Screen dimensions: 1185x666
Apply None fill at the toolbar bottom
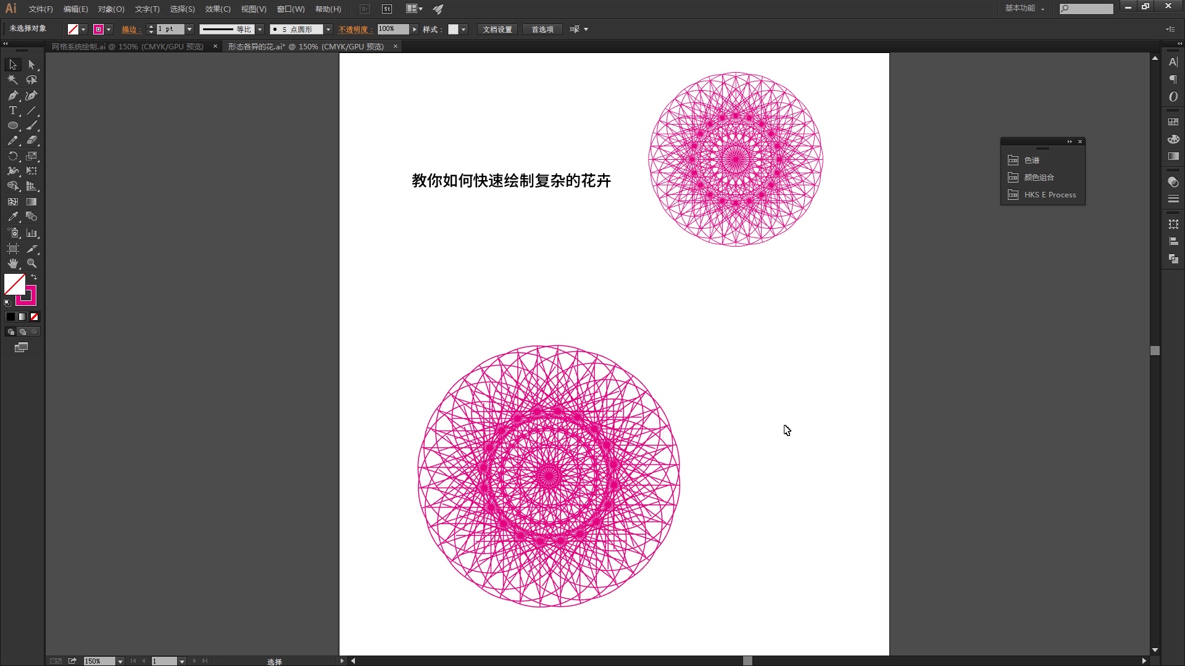click(35, 316)
